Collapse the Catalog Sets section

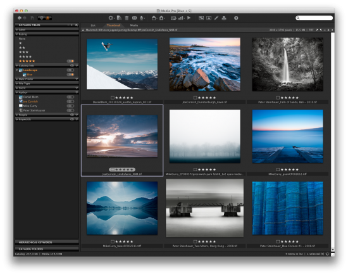[17, 66]
